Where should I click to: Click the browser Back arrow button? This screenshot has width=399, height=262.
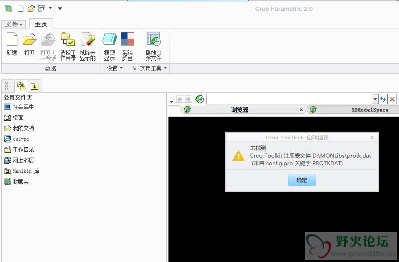180,99
